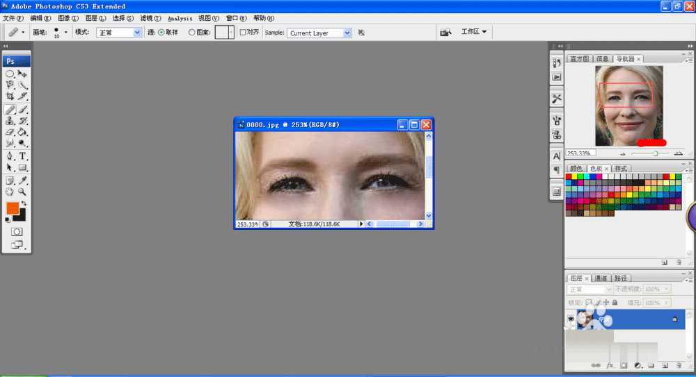Screen dimensions: 696x377
Task: Open the 文件 menu
Action: [x=13, y=18]
